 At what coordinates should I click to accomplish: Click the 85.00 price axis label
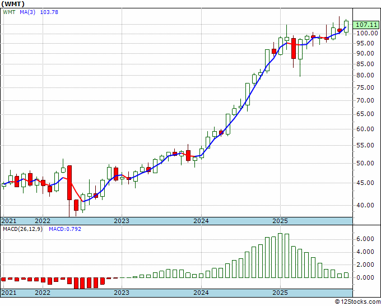(365, 64)
